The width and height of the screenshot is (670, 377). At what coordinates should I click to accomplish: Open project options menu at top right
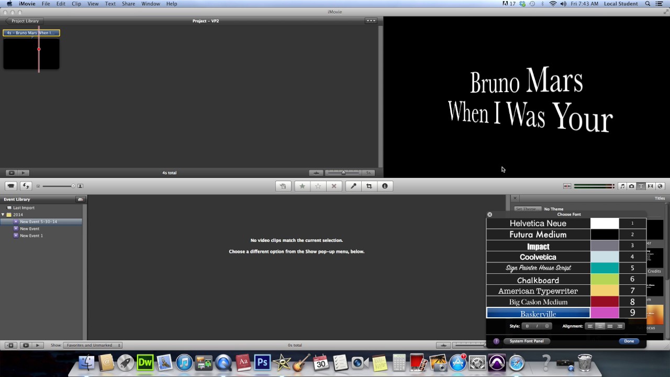371,21
